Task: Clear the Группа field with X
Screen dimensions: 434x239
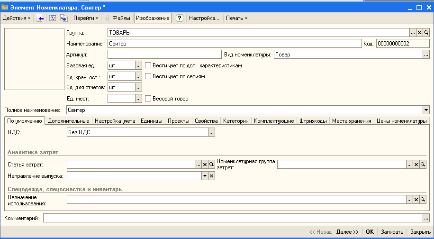Action: (419, 33)
